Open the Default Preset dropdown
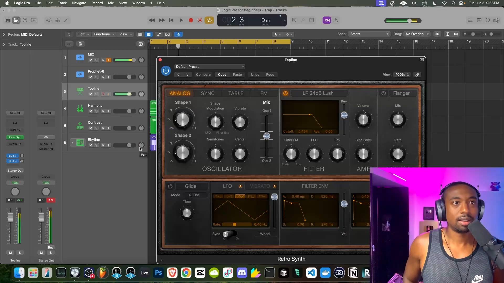 209,67
